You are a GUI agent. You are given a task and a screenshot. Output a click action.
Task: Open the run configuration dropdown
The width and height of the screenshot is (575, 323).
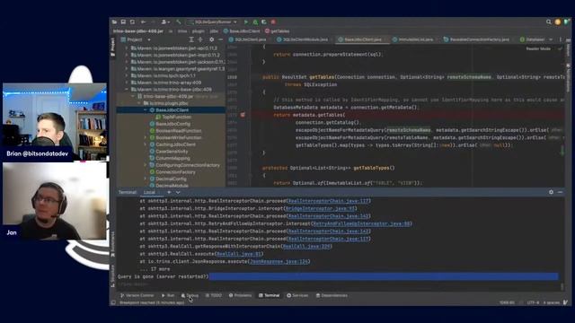point(213,22)
